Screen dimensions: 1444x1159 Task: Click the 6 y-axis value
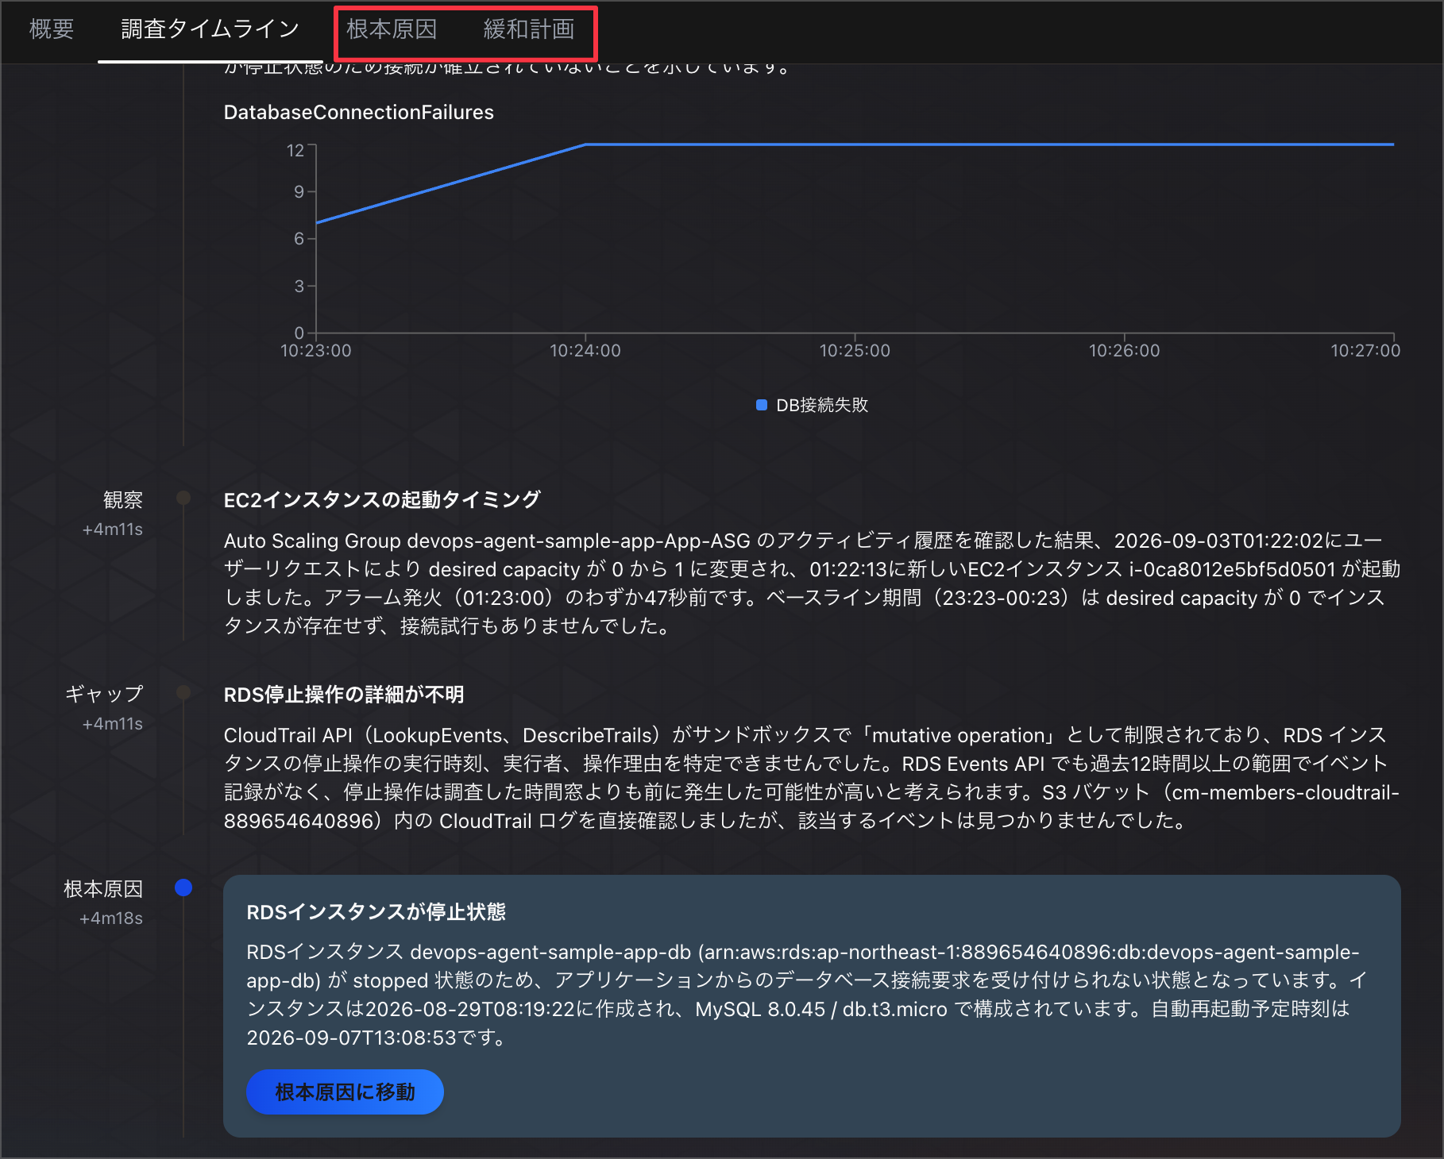299,239
